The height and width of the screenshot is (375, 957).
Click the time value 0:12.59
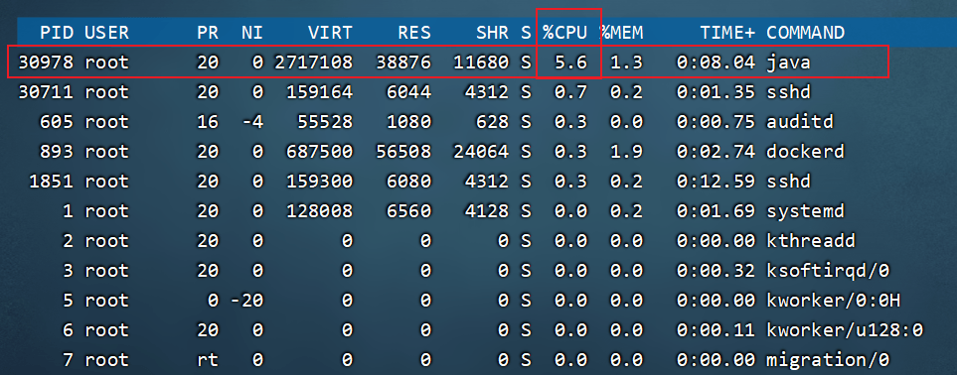[716, 182]
